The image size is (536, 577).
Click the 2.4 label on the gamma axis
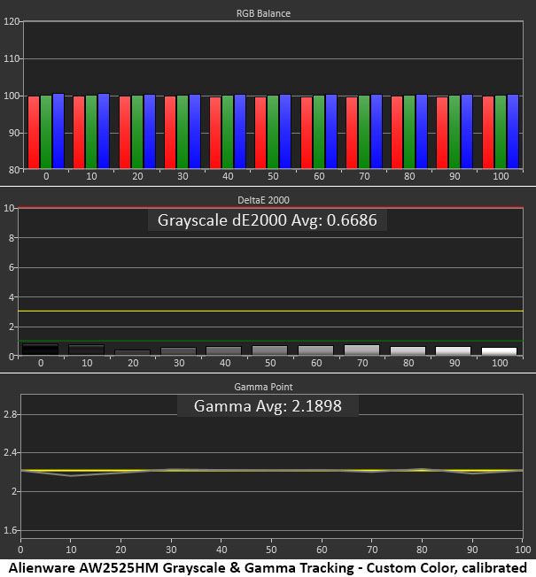point(10,452)
